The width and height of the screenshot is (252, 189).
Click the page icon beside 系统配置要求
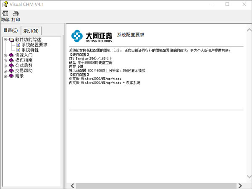point(18,45)
